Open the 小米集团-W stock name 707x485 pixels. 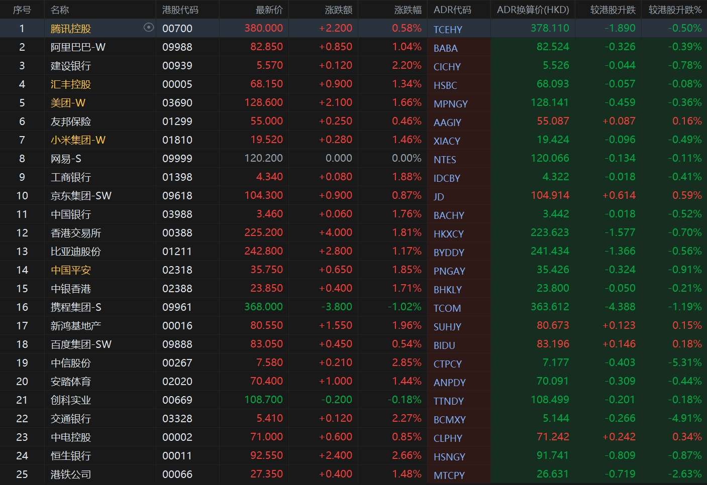(x=78, y=140)
